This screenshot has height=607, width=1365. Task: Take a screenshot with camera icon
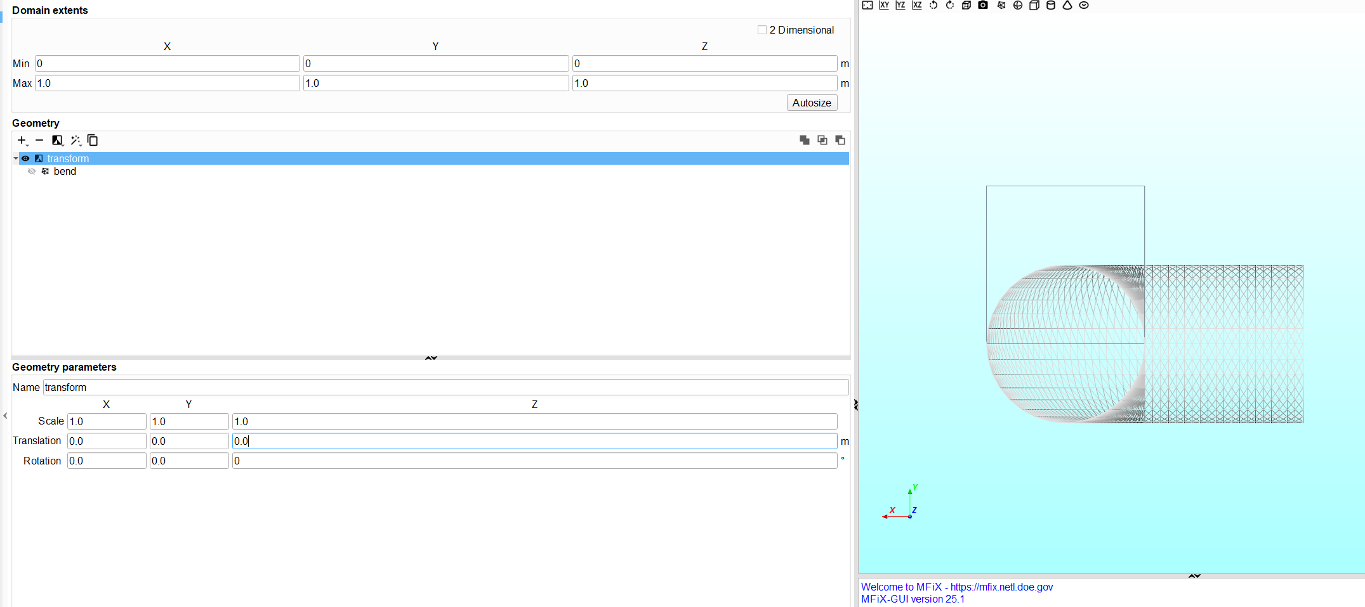click(x=983, y=5)
